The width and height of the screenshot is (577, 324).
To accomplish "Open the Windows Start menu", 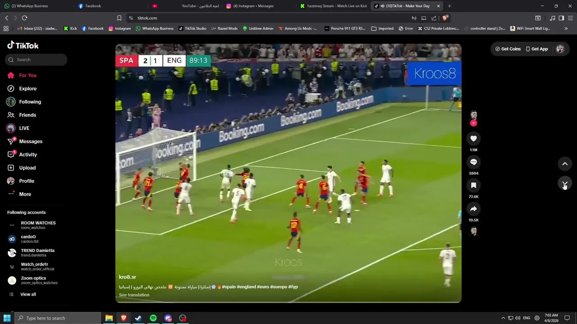I will tap(7, 318).
